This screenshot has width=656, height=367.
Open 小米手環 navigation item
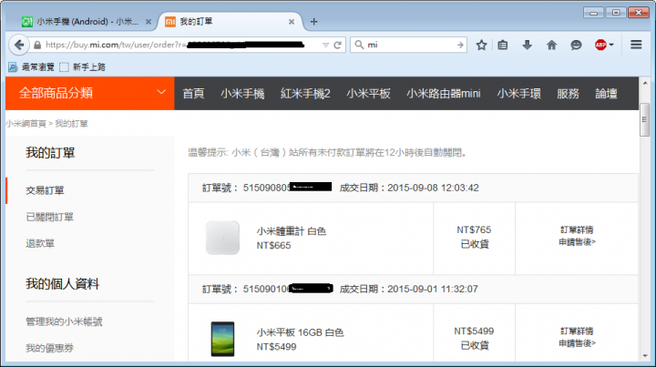point(518,94)
